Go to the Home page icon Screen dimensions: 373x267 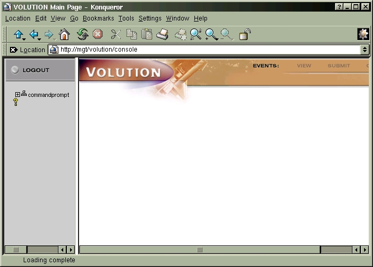[x=64, y=35]
